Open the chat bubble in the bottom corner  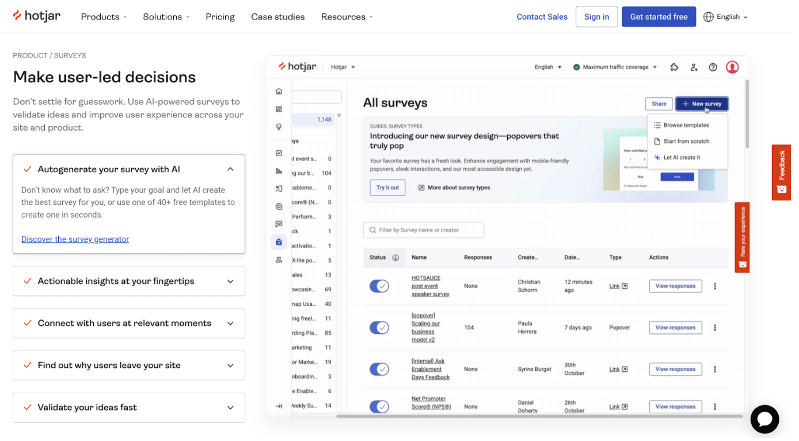pyautogui.click(x=764, y=419)
